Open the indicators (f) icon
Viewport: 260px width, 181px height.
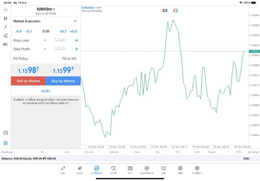coord(5,27)
